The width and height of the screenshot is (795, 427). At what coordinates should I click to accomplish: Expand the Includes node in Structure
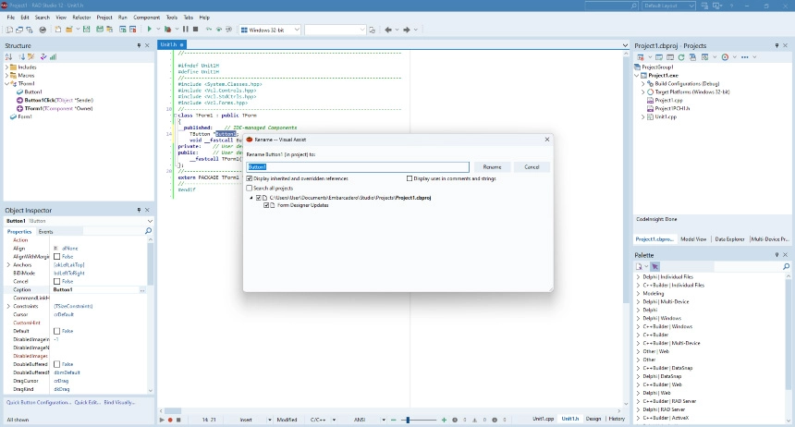coord(7,67)
